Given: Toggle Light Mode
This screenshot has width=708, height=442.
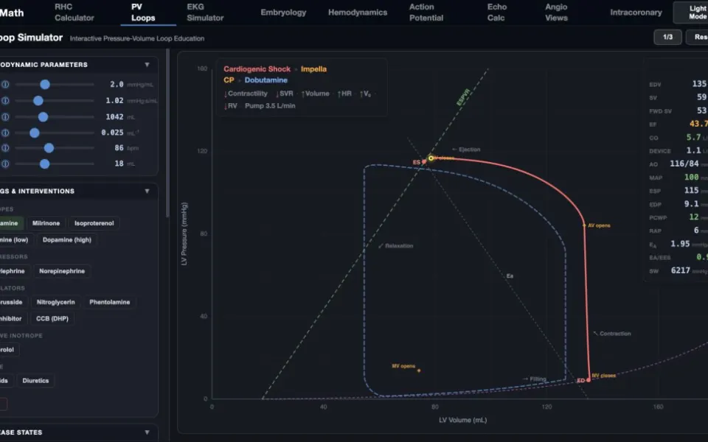Looking at the screenshot, I should tap(691, 13).
